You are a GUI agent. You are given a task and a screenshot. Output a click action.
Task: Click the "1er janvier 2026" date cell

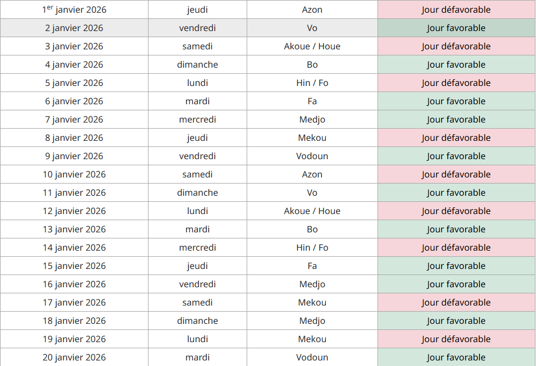click(x=74, y=10)
